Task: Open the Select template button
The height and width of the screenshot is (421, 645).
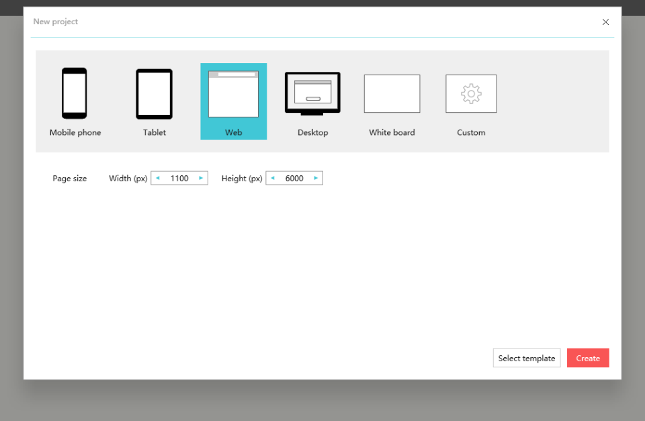Action: (x=527, y=359)
